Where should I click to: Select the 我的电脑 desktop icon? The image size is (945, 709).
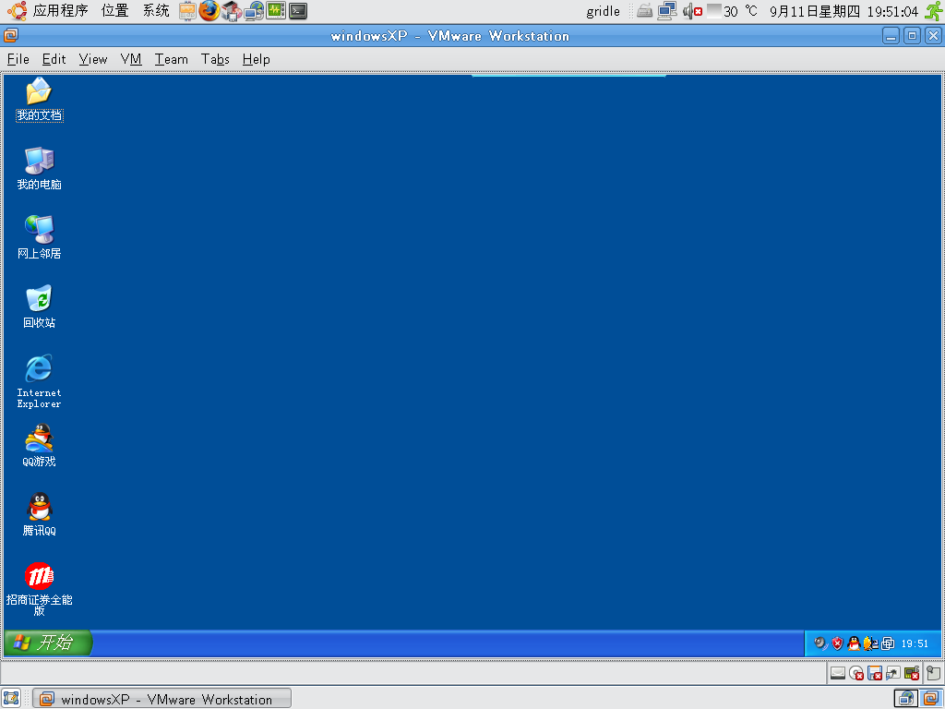click(39, 168)
